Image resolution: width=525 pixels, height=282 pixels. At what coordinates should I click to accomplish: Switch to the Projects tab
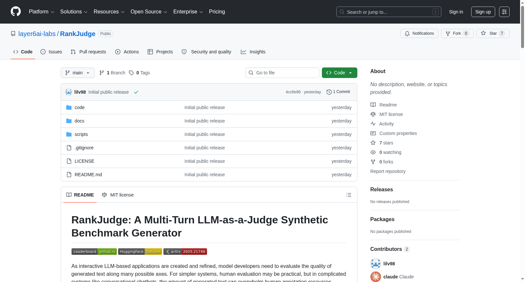click(x=160, y=52)
